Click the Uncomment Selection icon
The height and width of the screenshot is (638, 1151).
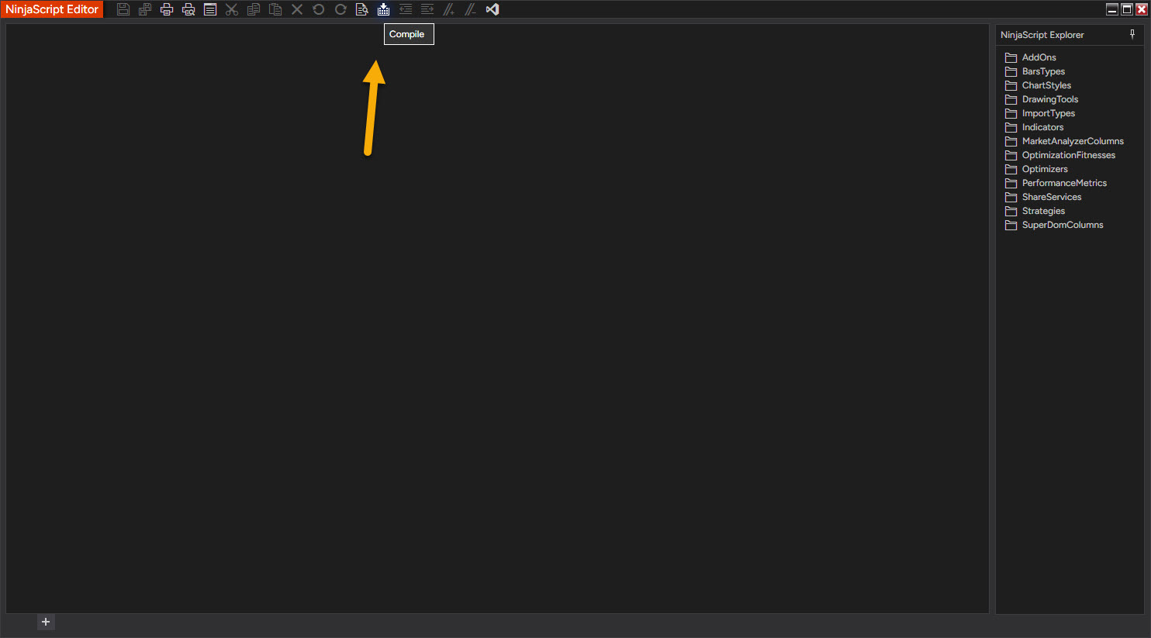coord(471,9)
